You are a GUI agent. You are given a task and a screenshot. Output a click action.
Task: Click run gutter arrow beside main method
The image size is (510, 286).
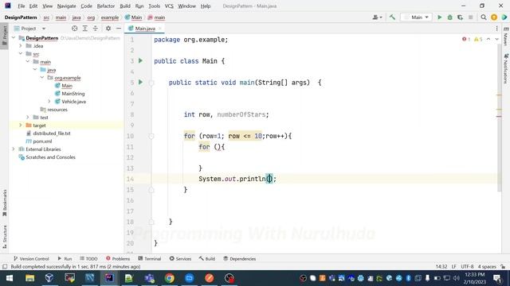pyautogui.click(x=140, y=82)
